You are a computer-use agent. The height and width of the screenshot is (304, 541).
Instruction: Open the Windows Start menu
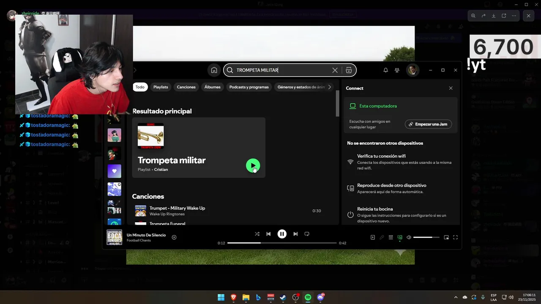point(221,297)
